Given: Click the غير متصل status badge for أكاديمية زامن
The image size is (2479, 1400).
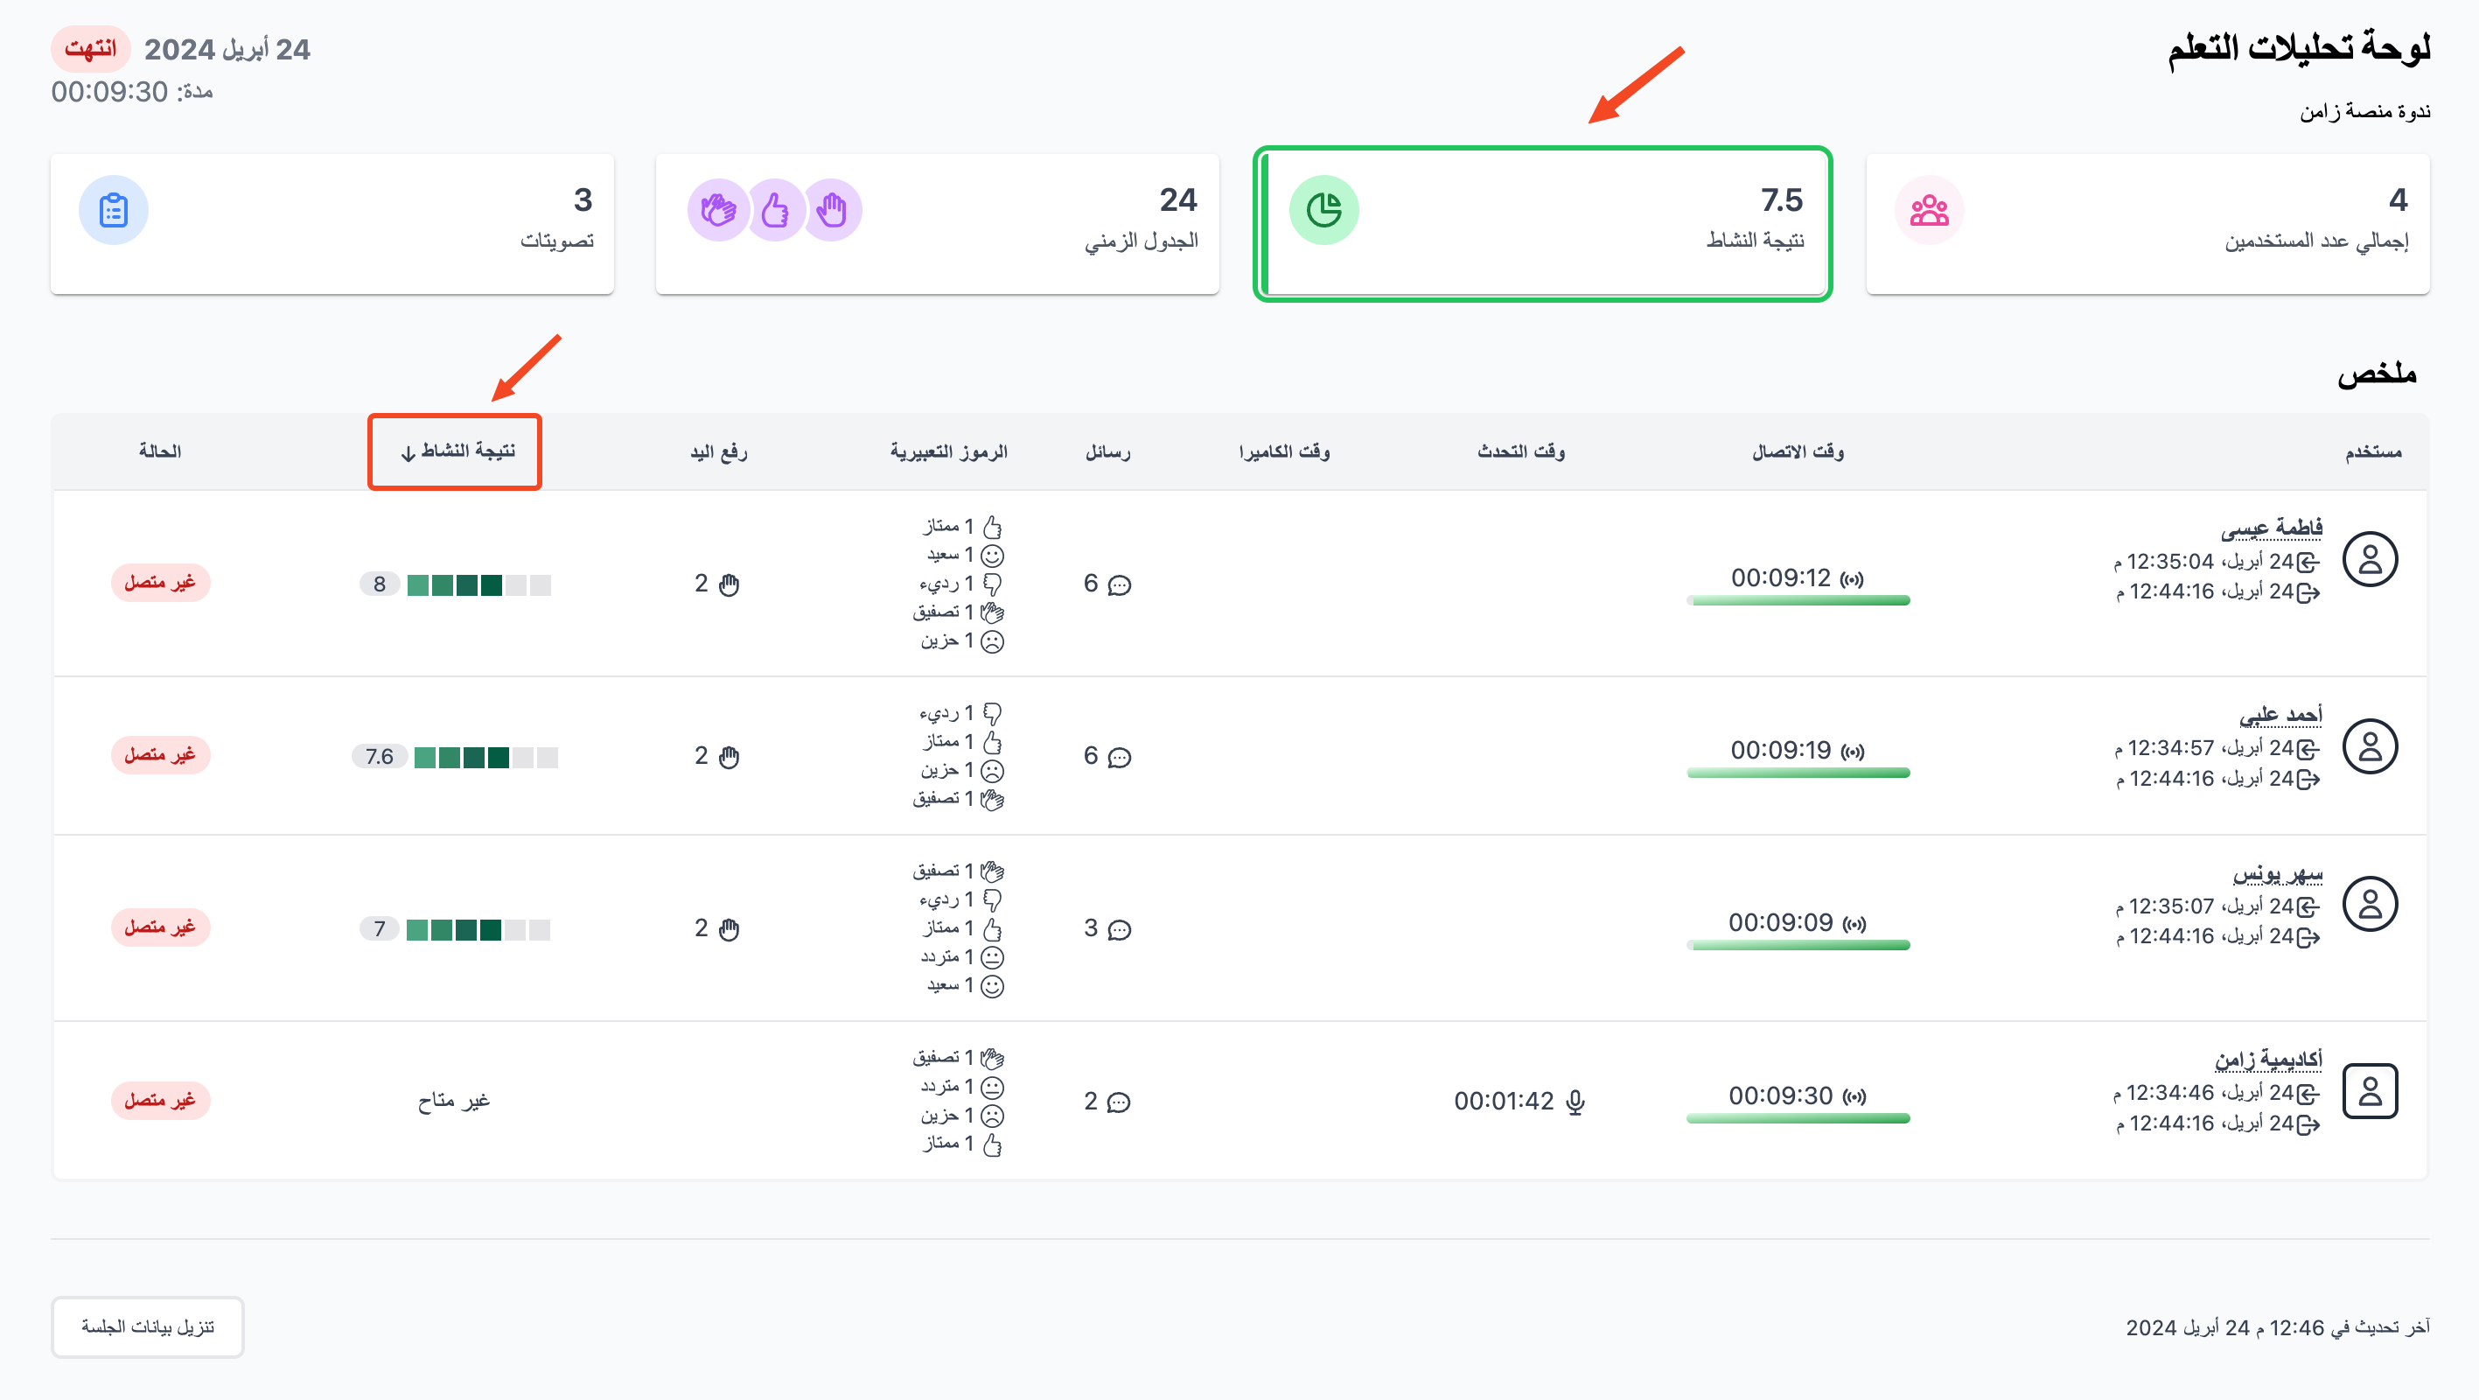Looking at the screenshot, I should click(161, 1100).
